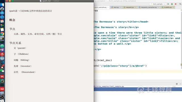Open the Calendar dock icon
The image size is (182, 102).
coord(2,21)
